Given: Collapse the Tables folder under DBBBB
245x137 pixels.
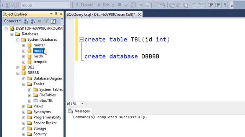Looking at the screenshot, I should (x=24, y=84).
